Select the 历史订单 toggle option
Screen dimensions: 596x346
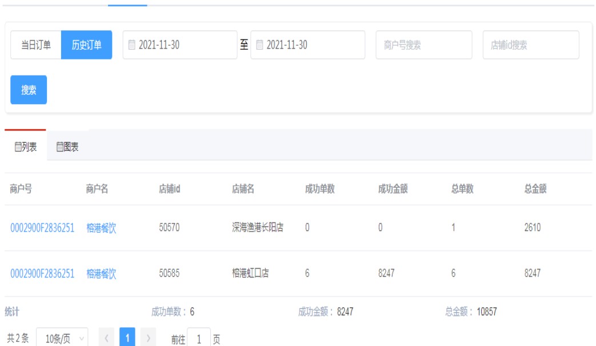tap(86, 45)
